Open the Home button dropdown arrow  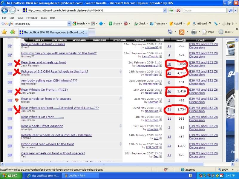[x=175, y=32]
